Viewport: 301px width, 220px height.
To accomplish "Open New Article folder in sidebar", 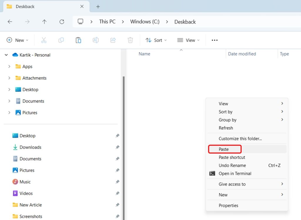I will click(x=31, y=205).
